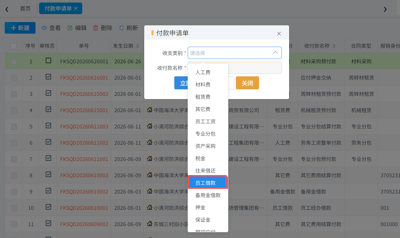Viewport: 400px width, 238px height.
Task: Click the left tab-scroll arrow
Action: point(7,9)
